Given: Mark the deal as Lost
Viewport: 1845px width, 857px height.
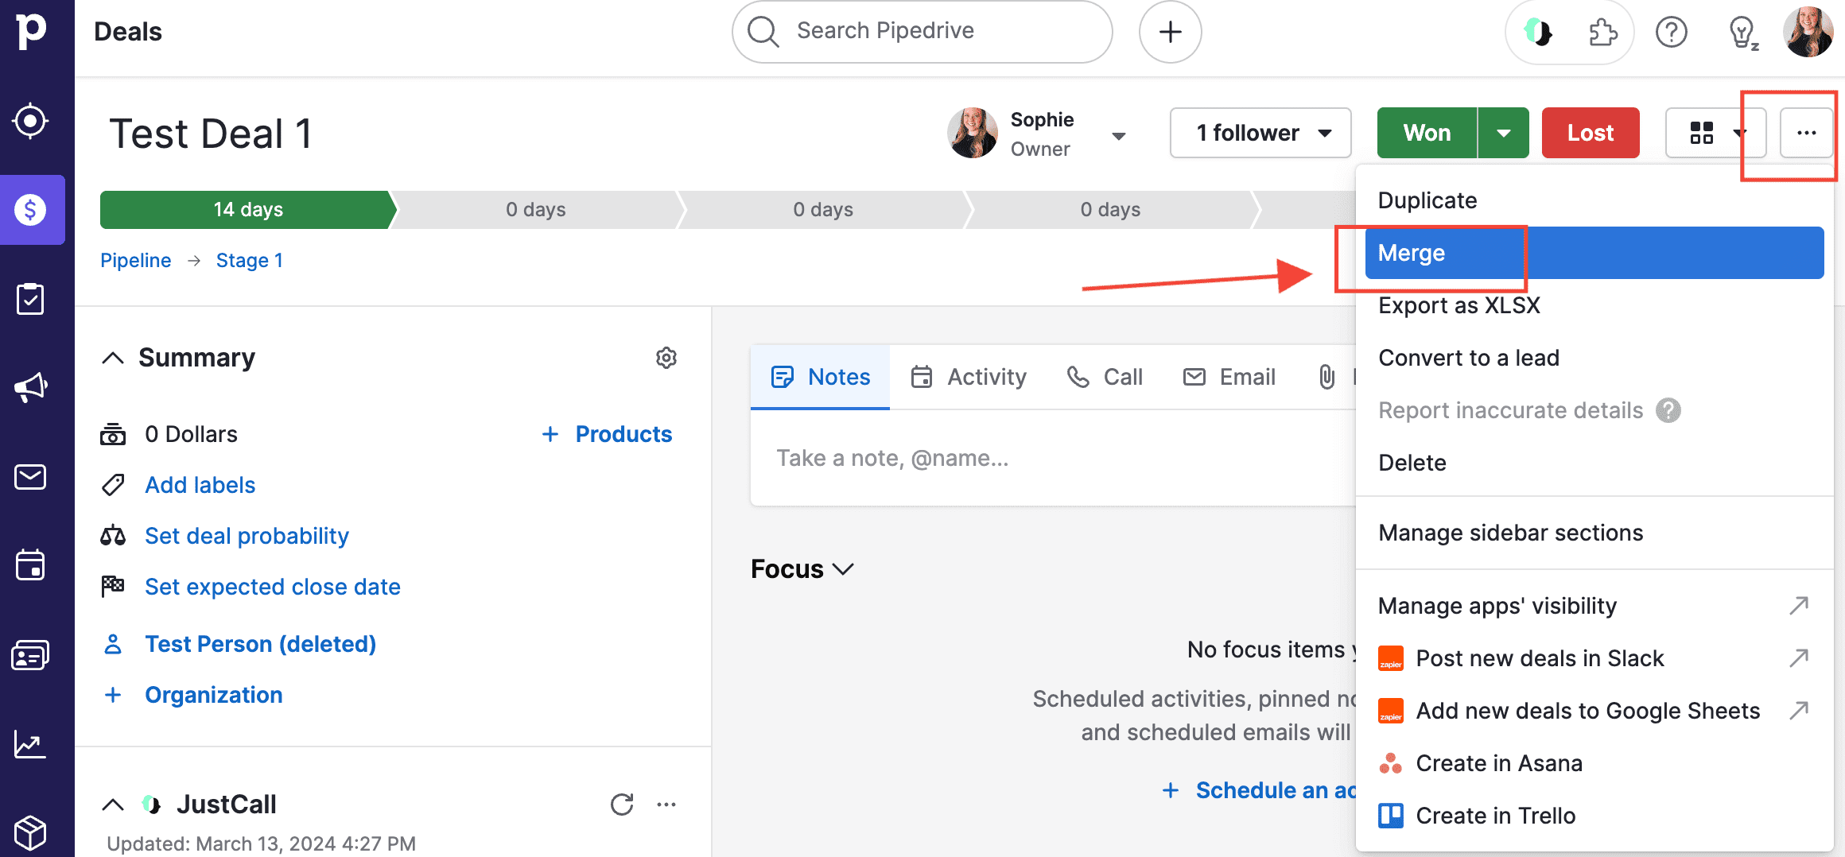Looking at the screenshot, I should 1591,133.
